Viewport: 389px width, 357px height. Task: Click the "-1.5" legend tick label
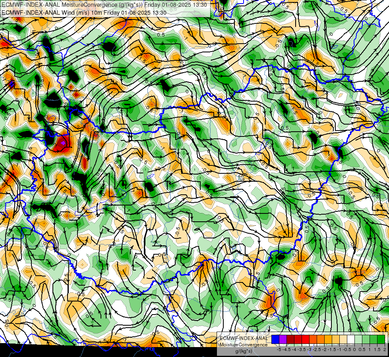(332, 349)
